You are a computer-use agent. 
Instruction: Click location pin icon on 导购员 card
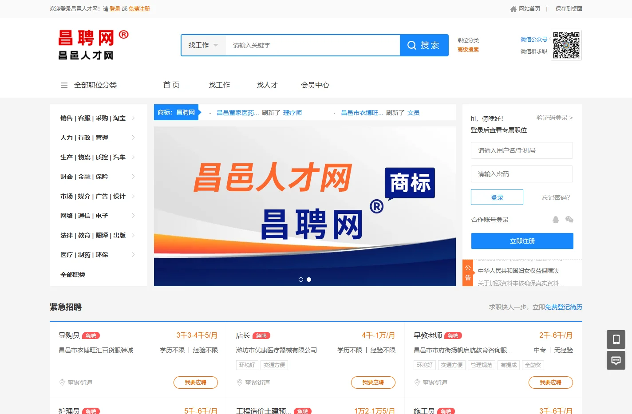coord(62,382)
